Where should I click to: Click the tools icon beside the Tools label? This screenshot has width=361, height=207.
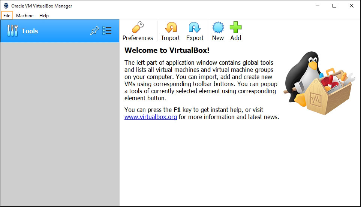click(x=12, y=31)
